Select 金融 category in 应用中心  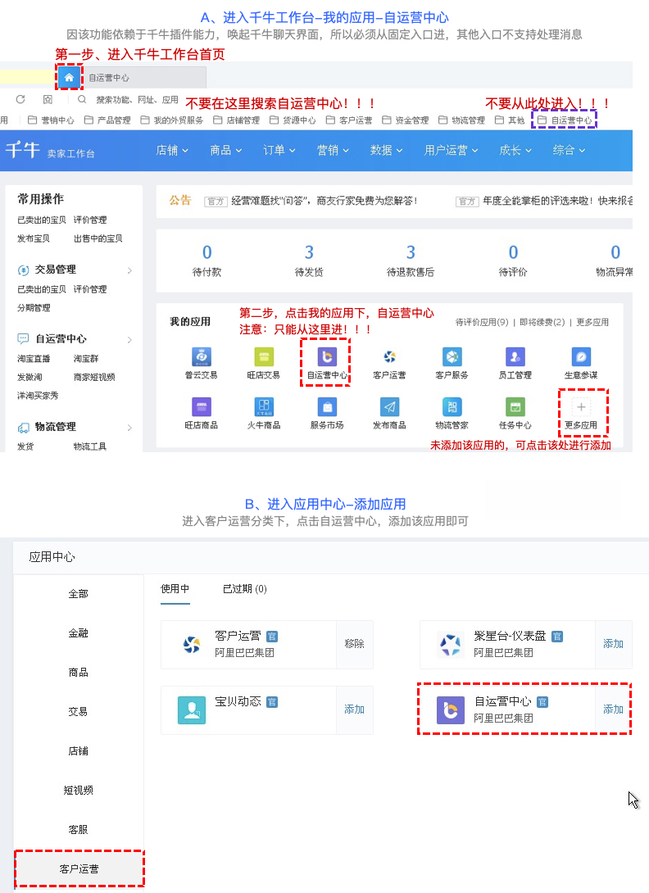[x=78, y=633]
